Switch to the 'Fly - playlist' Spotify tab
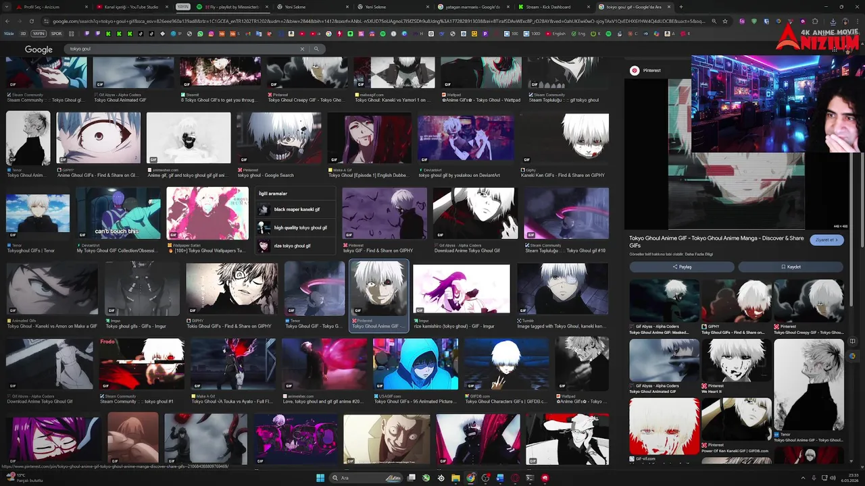The image size is (865, 486). [x=233, y=7]
